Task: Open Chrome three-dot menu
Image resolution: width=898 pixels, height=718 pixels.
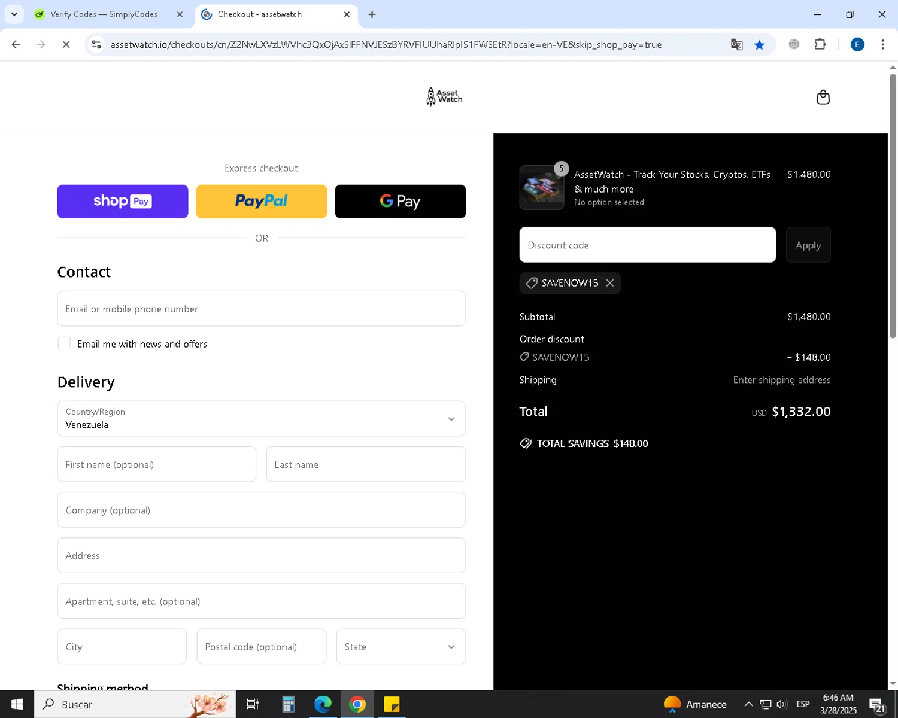Action: coord(882,44)
